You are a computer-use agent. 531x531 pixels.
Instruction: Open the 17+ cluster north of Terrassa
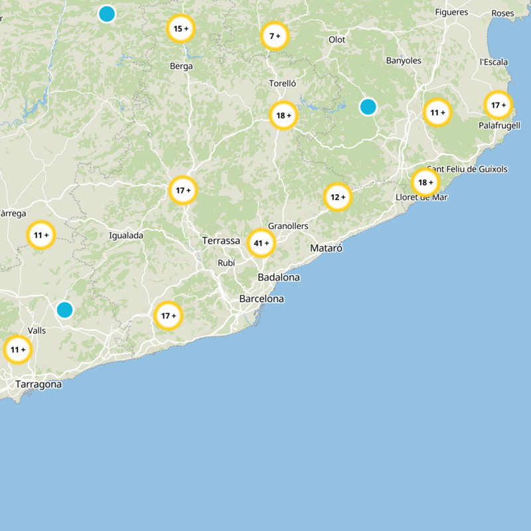(x=183, y=190)
